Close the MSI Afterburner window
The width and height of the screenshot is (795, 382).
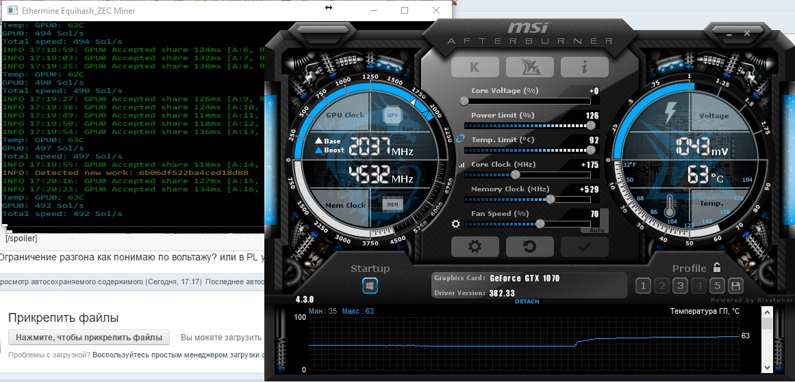click(x=747, y=34)
